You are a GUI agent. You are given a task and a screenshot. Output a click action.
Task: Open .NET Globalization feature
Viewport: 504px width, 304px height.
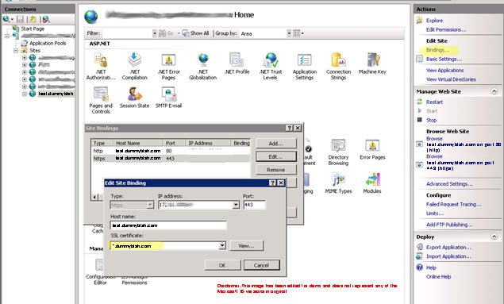[x=203, y=67]
